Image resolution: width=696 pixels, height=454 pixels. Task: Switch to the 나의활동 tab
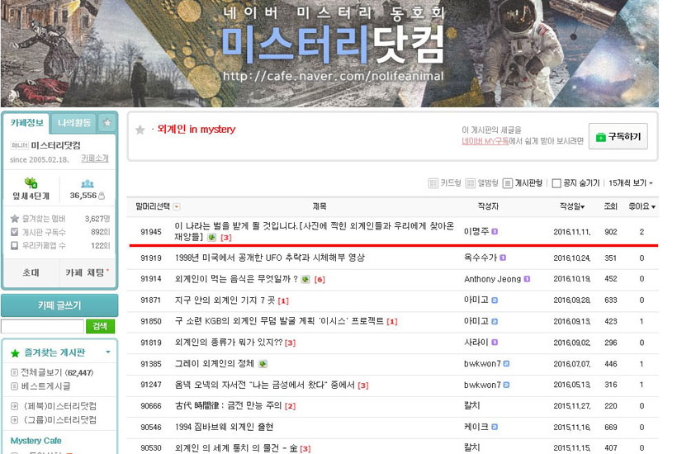74,123
